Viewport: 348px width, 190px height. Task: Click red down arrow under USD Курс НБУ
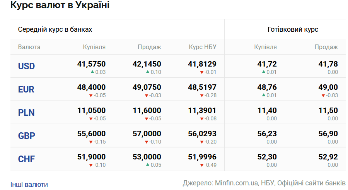[x=202, y=72]
